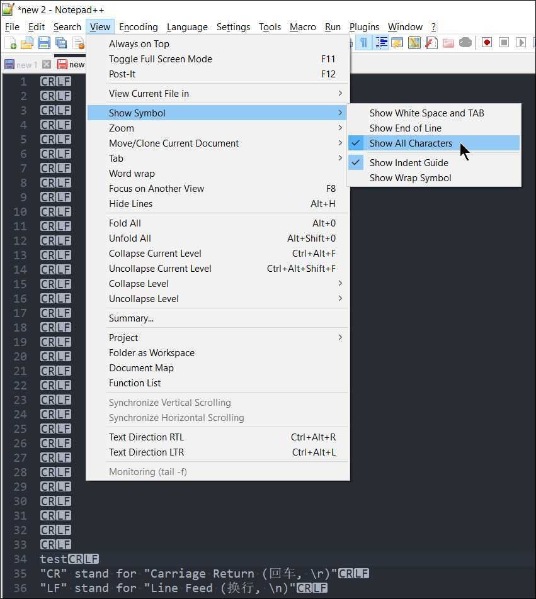Image resolution: width=536 pixels, height=599 pixels.
Task: Choose Hide Lines in View menu
Action: [218, 204]
